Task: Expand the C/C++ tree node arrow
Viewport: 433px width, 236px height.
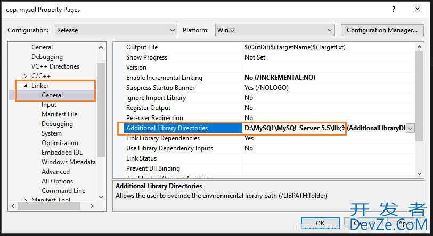Action: point(25,76)
